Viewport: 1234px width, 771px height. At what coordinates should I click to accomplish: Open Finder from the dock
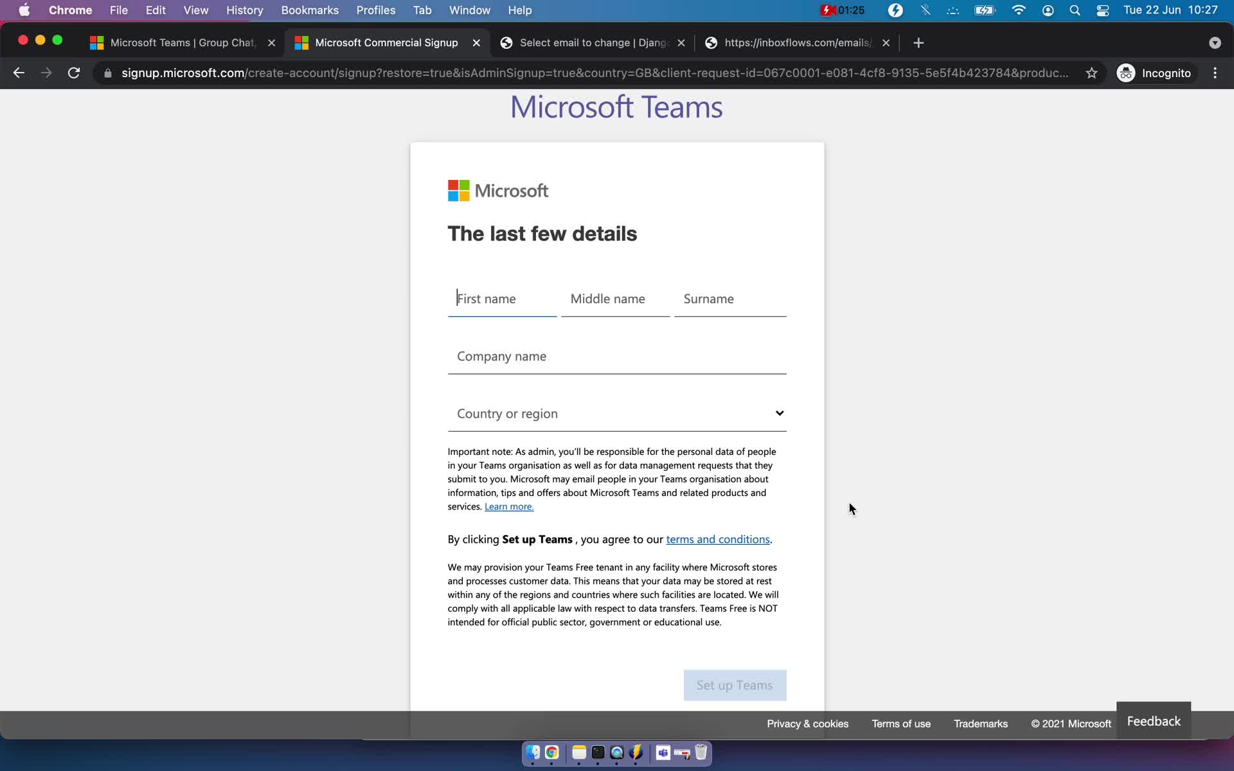click(x=533, y=753)
